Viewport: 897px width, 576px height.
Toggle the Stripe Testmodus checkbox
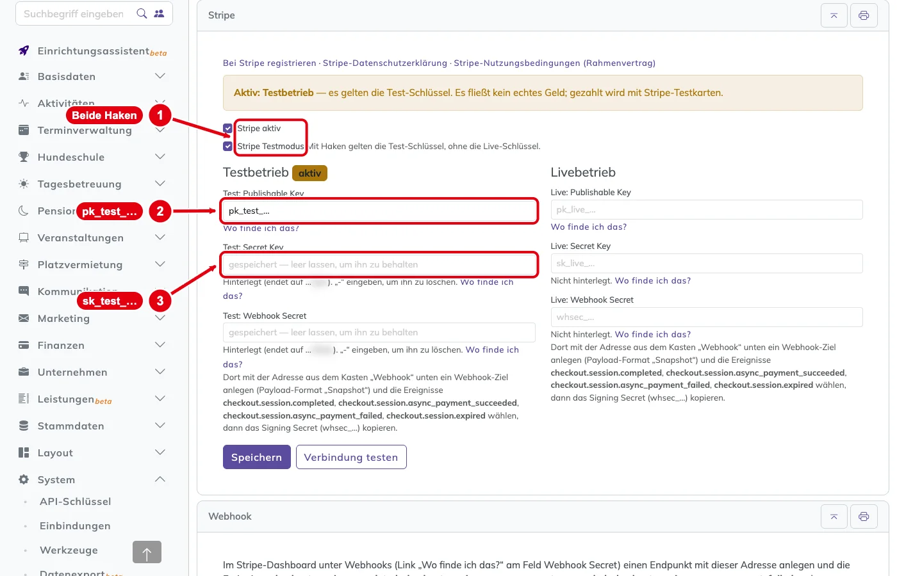[227, 146]
